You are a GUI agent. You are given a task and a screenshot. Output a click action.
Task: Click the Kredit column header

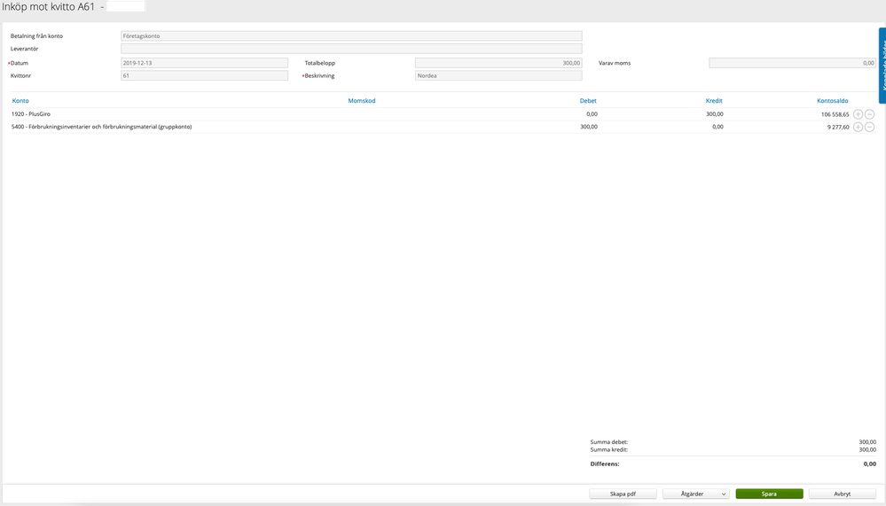pos(714,101)
